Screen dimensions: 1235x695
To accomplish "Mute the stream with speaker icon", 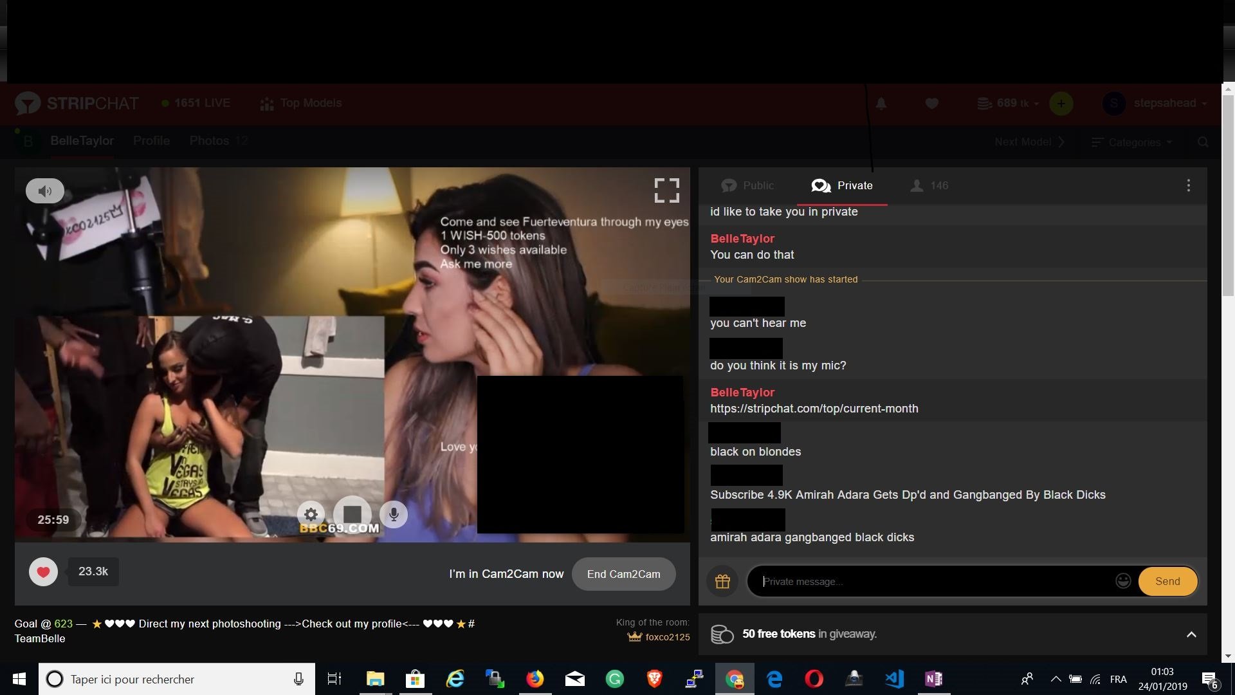I will 45,191.
